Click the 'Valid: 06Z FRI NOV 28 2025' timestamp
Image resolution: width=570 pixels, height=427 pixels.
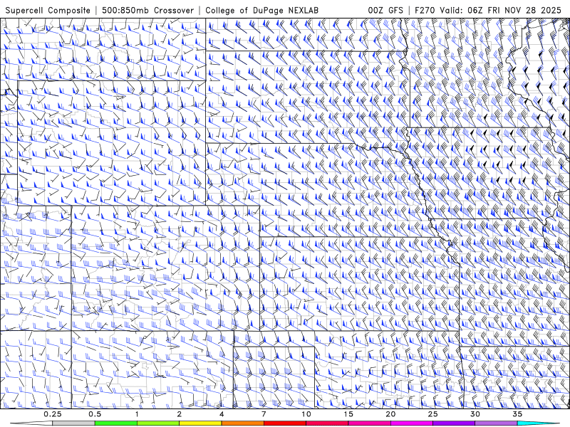[501, 11]
